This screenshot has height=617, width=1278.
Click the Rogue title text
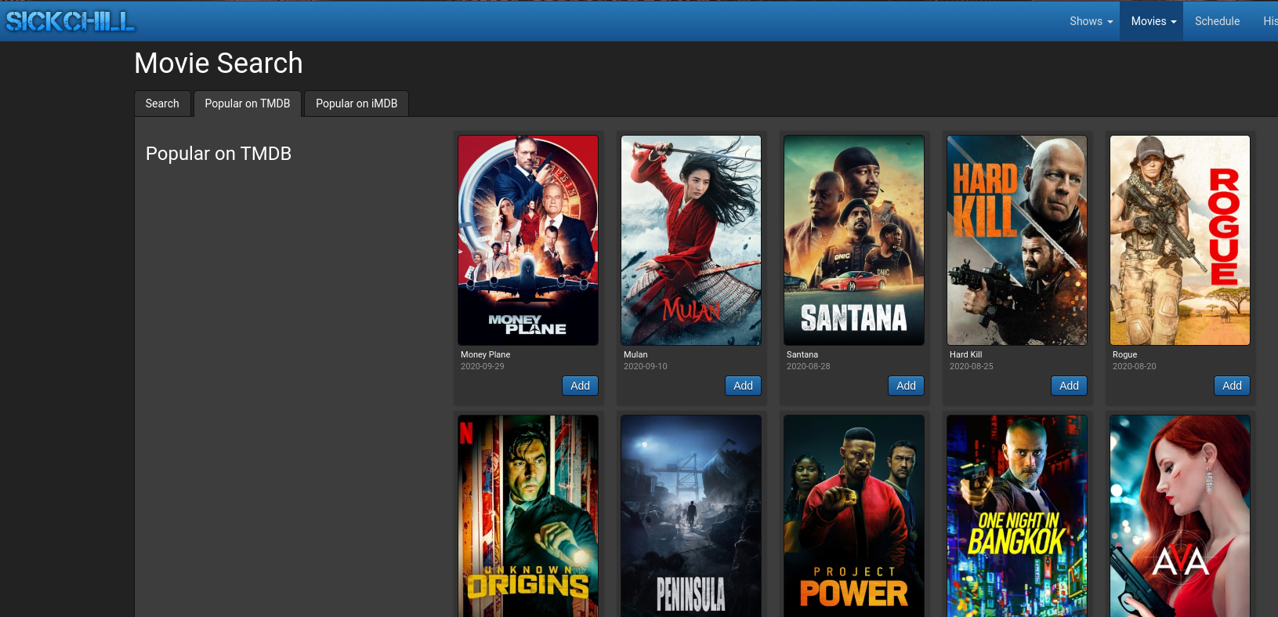click(x=1124, y=355)
